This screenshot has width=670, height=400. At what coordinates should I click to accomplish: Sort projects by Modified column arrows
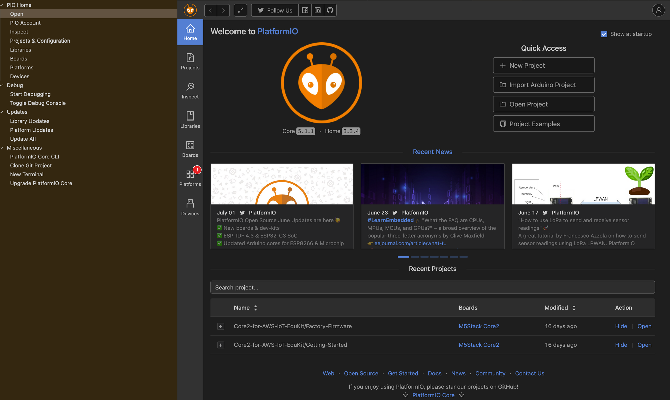574,308
